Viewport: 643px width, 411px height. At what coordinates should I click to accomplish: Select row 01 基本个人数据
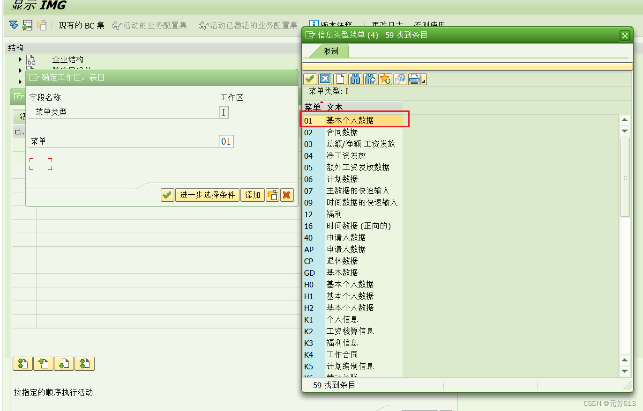click(x=352, y=121)
